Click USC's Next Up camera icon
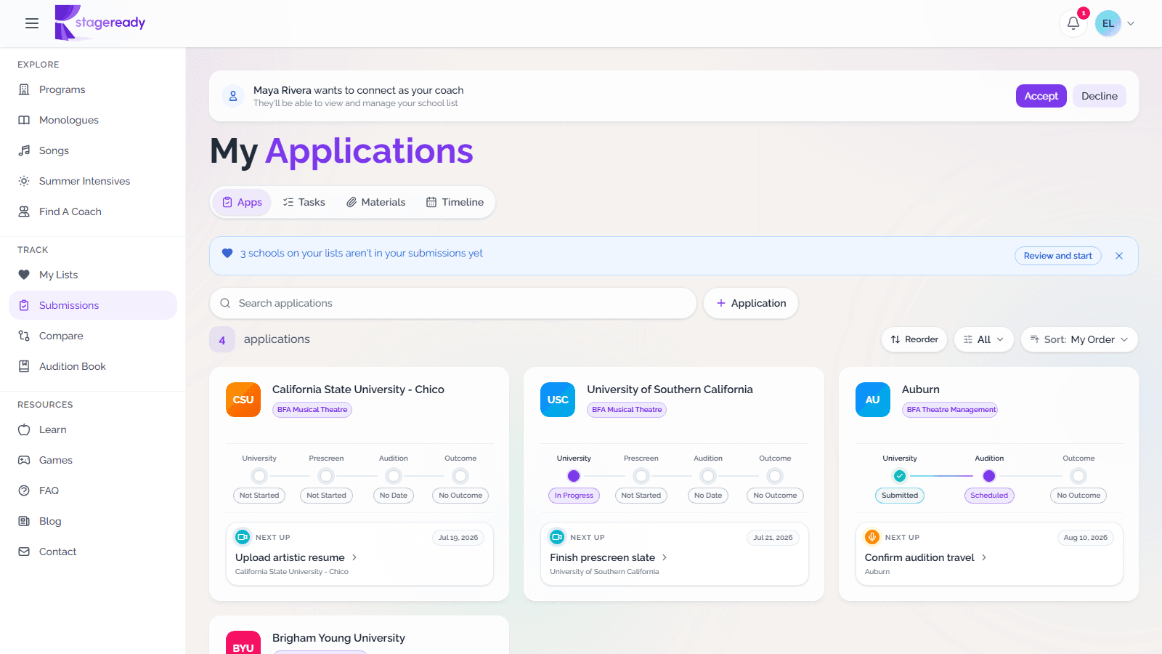The width and height of the screenshot is (1162, 654). (557, 537)
